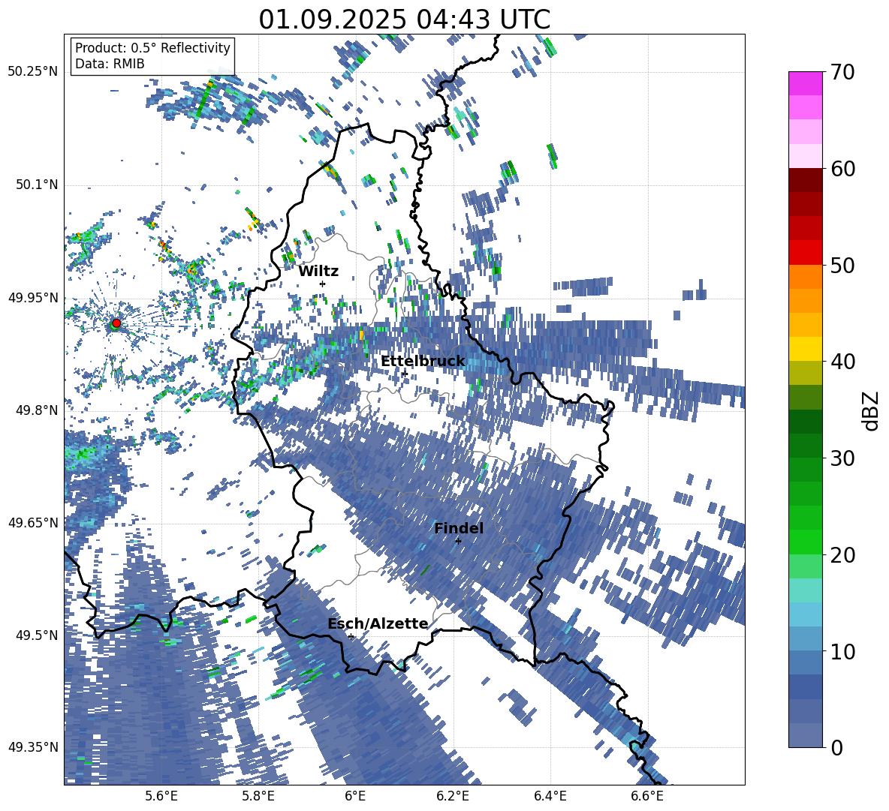Click the red radar site marker
889x811 pixels.
point(116,323)
